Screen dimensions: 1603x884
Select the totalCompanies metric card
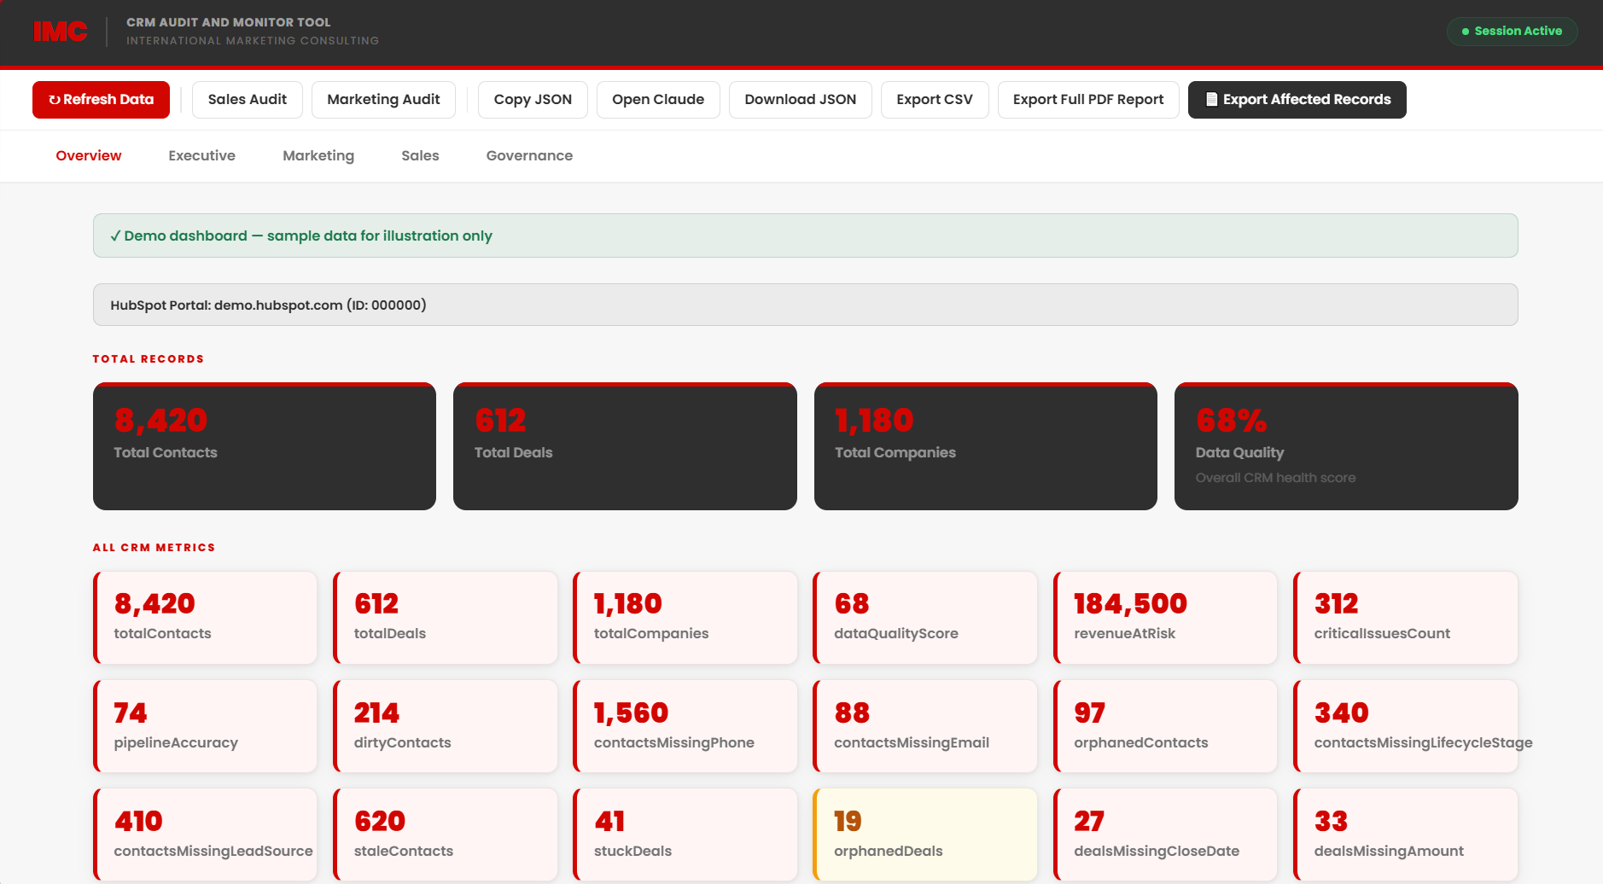685,618
